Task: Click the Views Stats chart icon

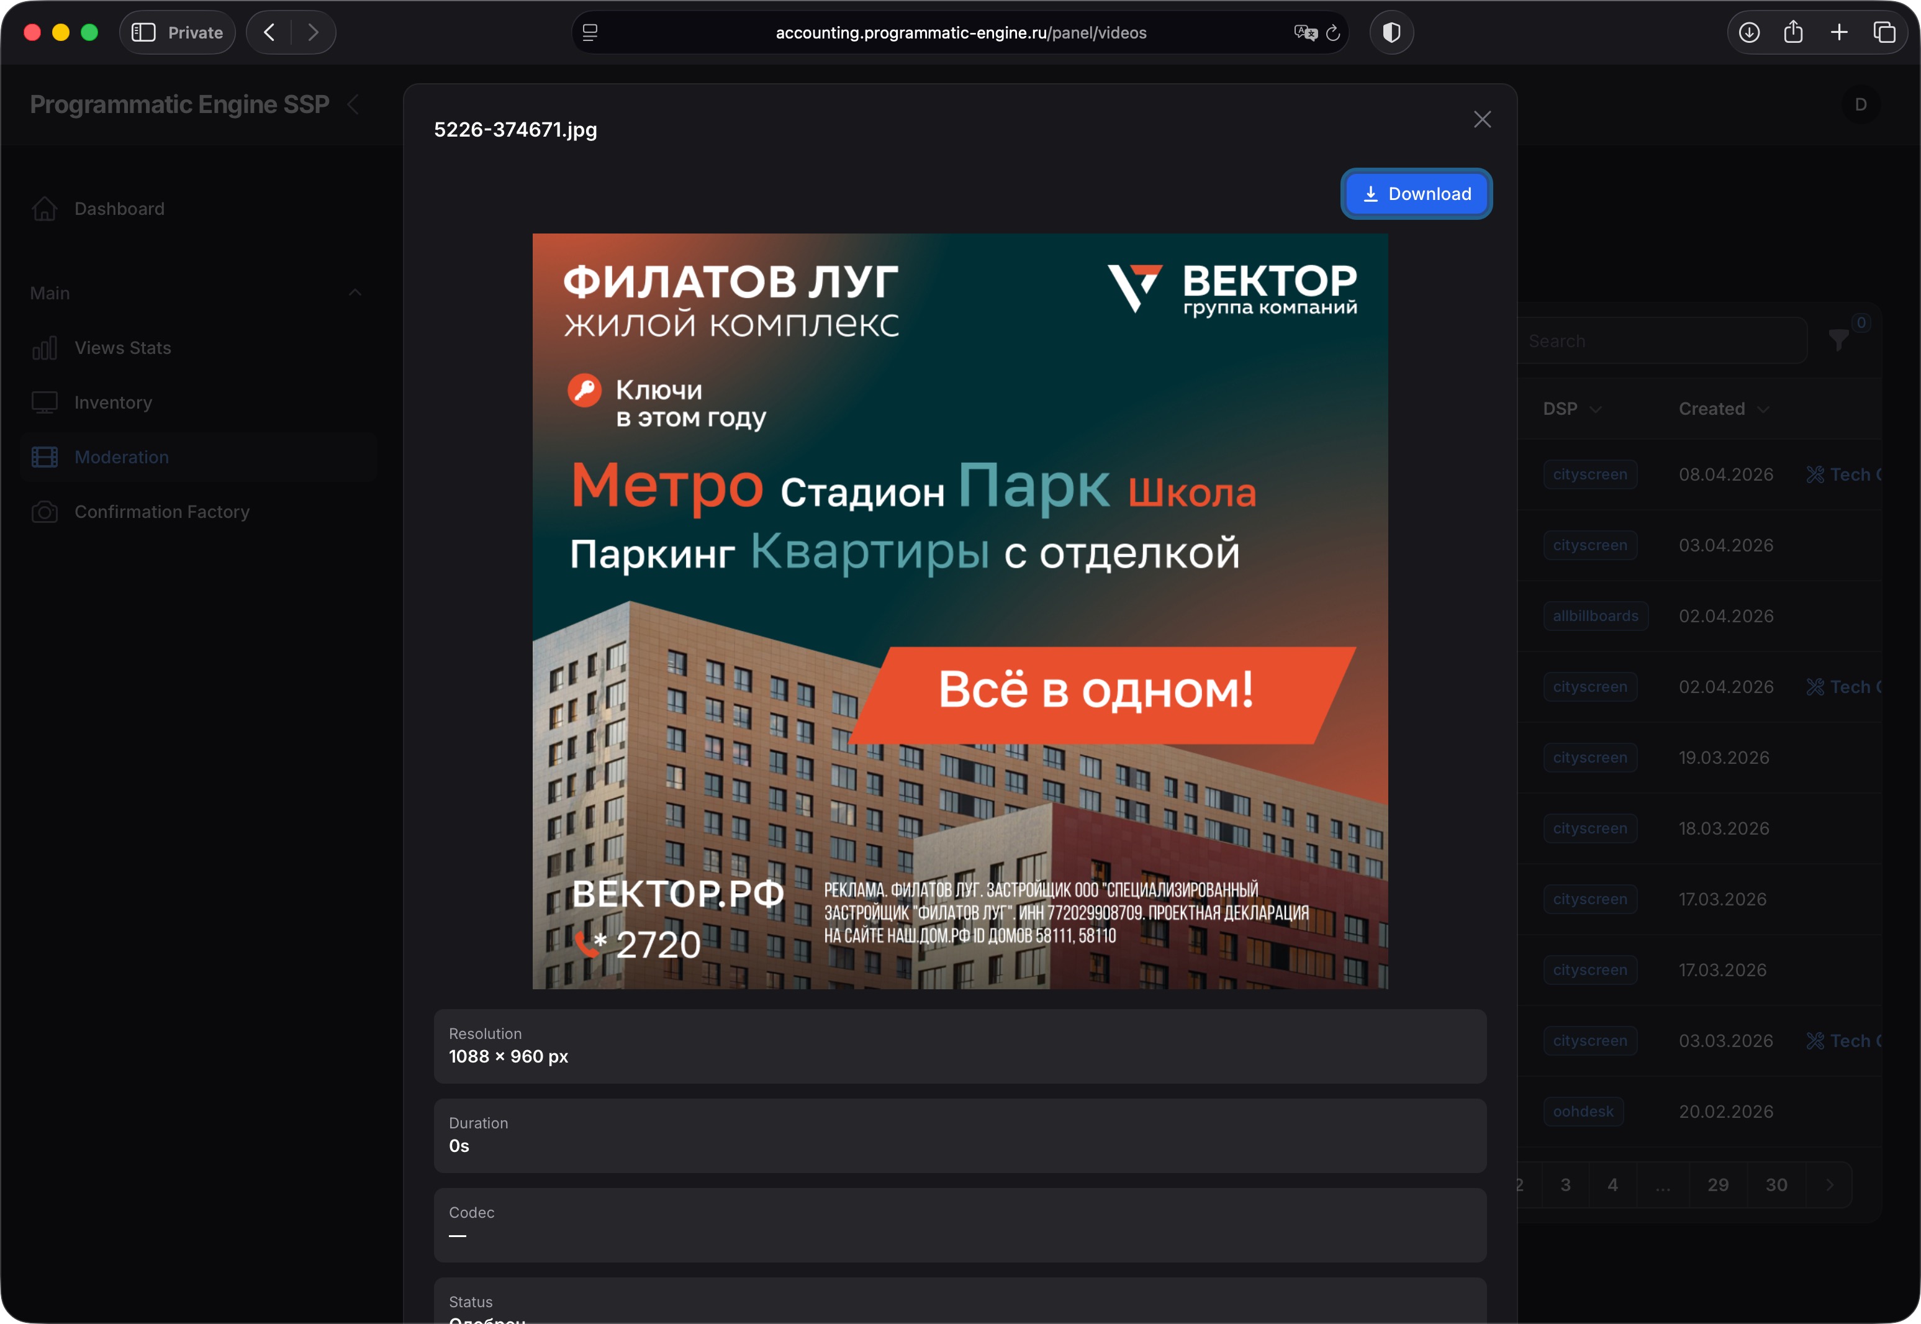Action: click(x=45, y=348)
